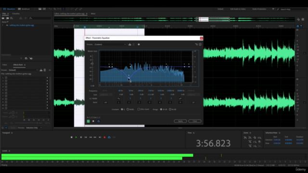
Task: Select the Effects Rack tab
Action: click(18, 65)
